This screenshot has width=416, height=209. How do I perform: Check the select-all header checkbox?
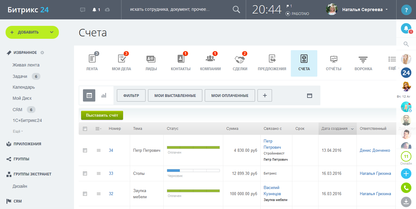pos(85,129)
